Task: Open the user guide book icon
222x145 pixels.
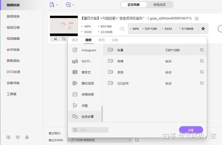Action: (8, 137)
